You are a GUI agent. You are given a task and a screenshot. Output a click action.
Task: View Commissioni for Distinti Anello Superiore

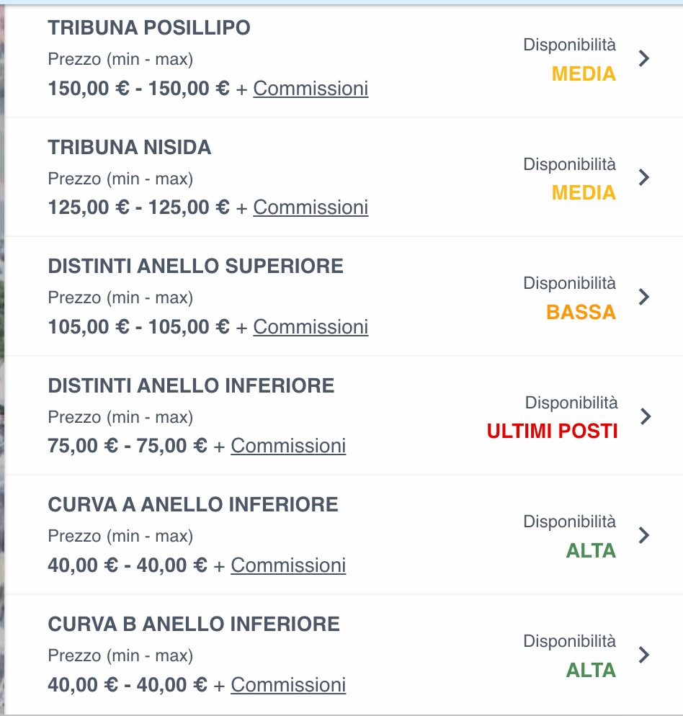(x=311, y=327)
